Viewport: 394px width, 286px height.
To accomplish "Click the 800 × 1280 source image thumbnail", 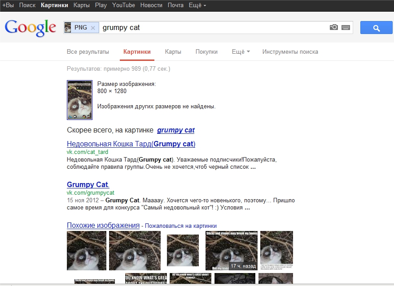I will (80, 100).
